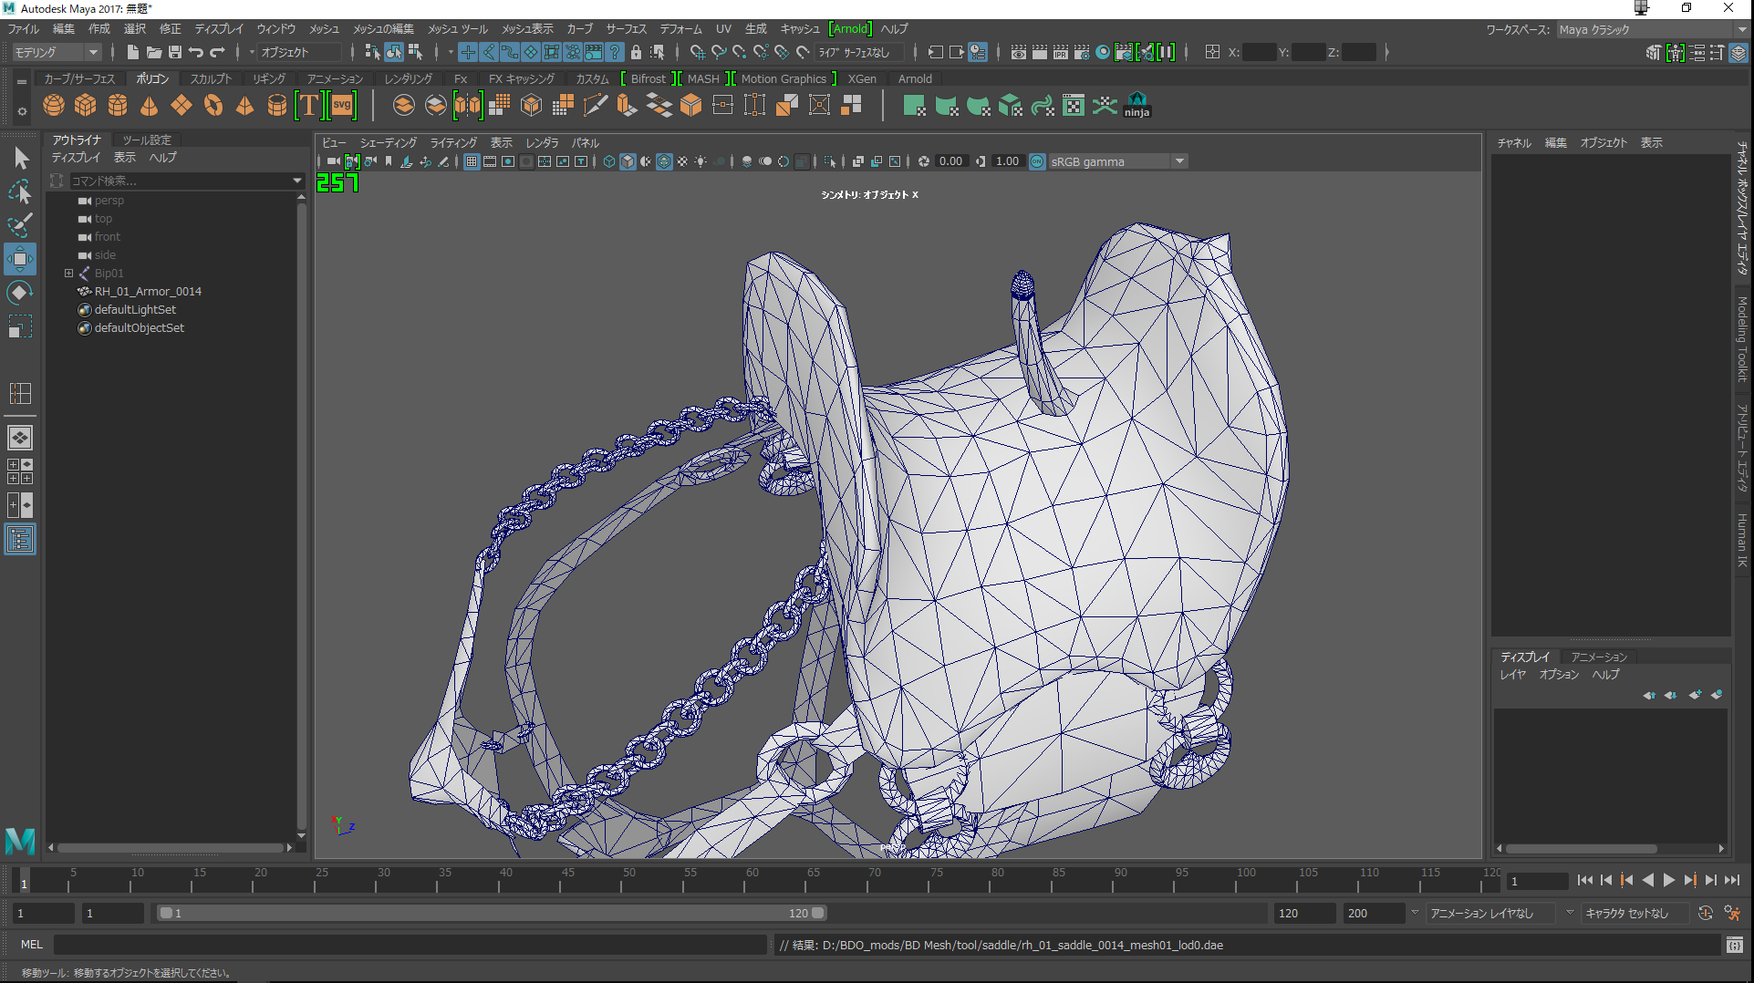
Task: Toggle the viewport grid display
Action: point(472,161)
